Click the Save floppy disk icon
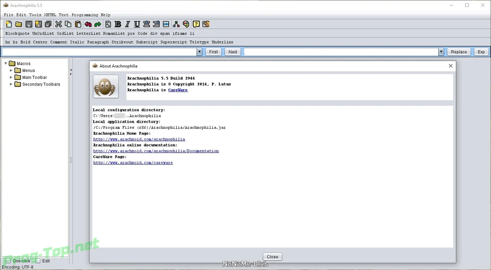Viewport: 491px width, 270px height. click(x=29, y=24)
